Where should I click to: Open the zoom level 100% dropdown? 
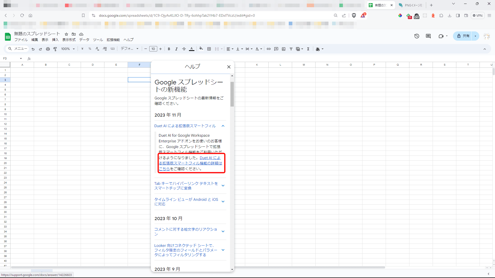click(x=68, y=49)
